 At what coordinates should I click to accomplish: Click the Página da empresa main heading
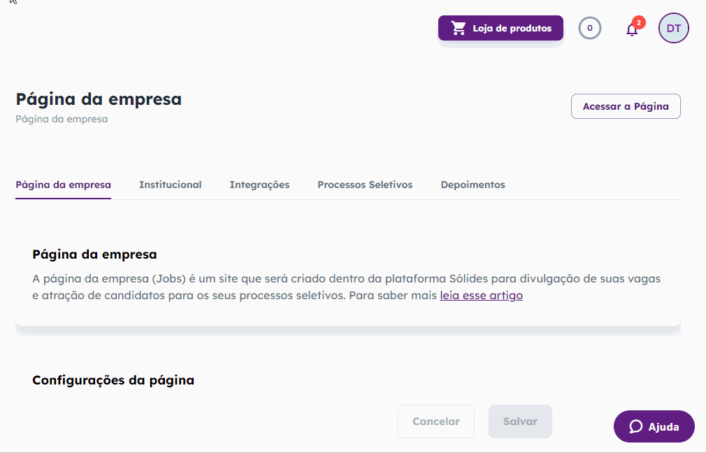(x=99, y=99)
